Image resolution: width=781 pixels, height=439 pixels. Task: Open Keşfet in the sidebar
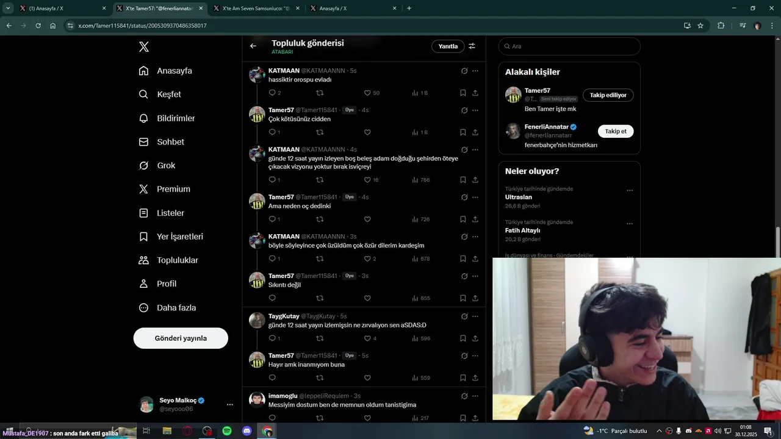click(160, 95)
